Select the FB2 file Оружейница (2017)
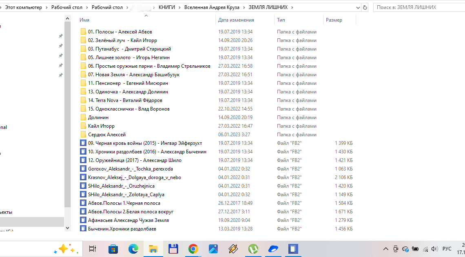The width and height of the screenshot is (465, 257). (x=135, y=160)
